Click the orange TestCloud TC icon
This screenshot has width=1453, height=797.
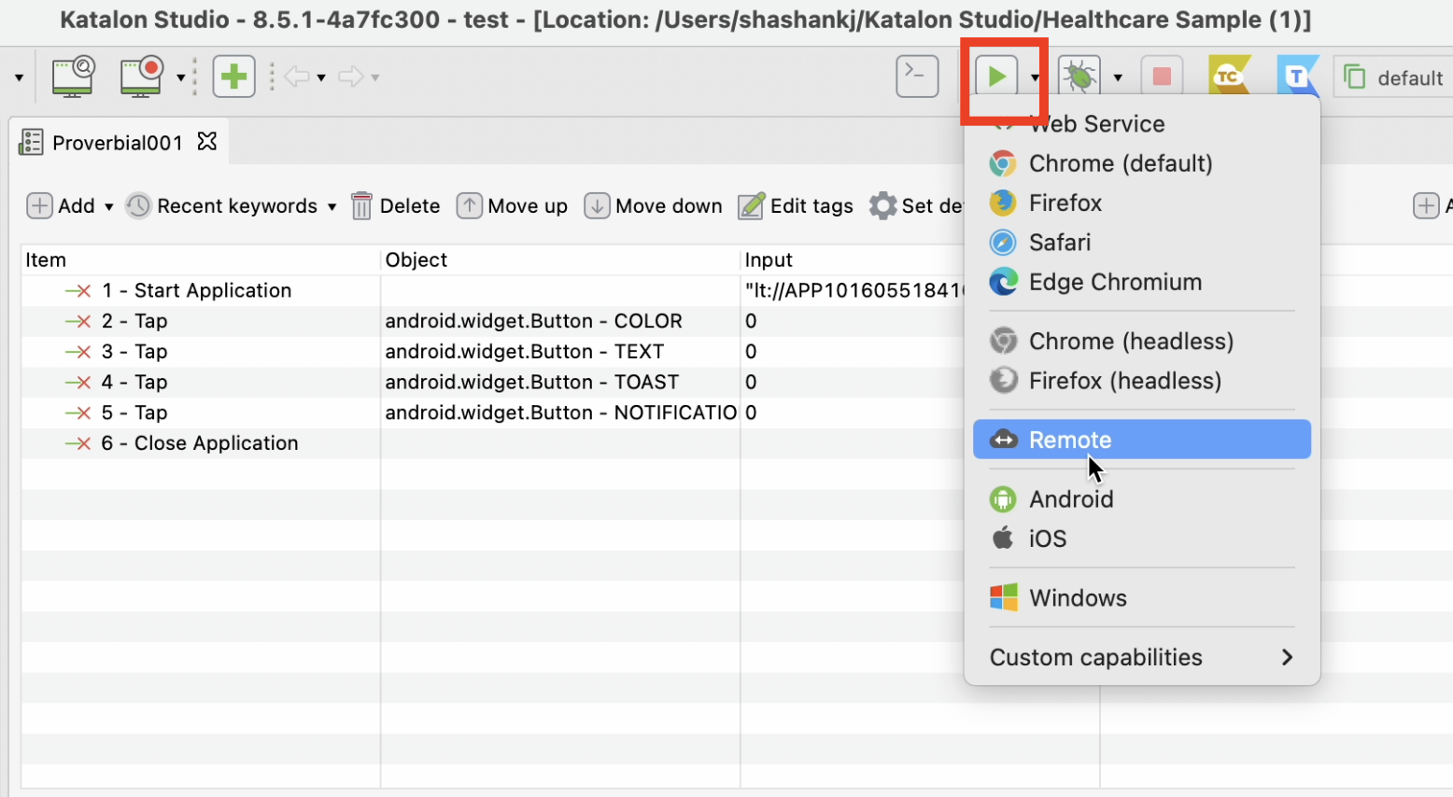(1228, 77)
